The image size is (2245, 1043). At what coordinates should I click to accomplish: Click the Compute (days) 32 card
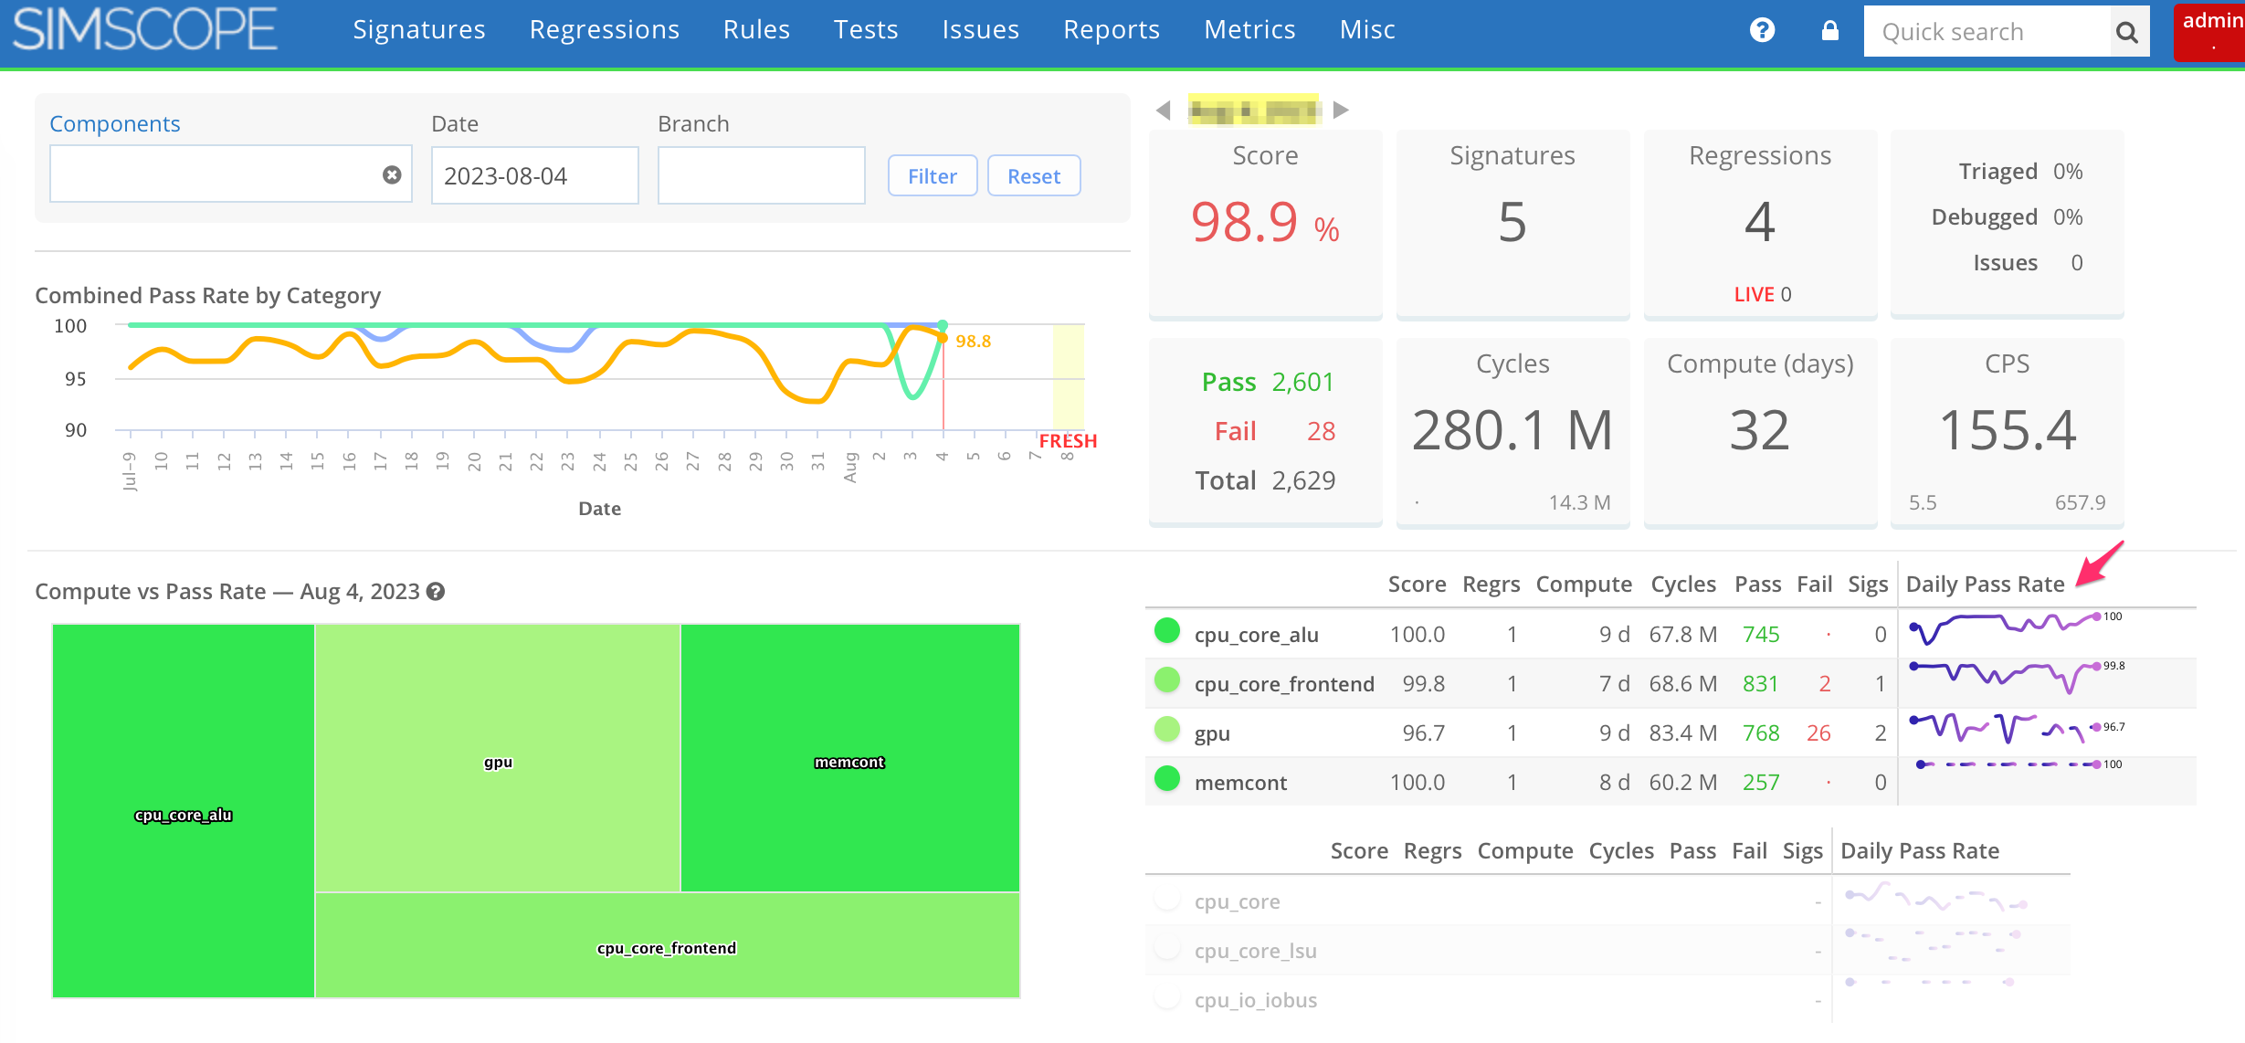[1760, 432]
